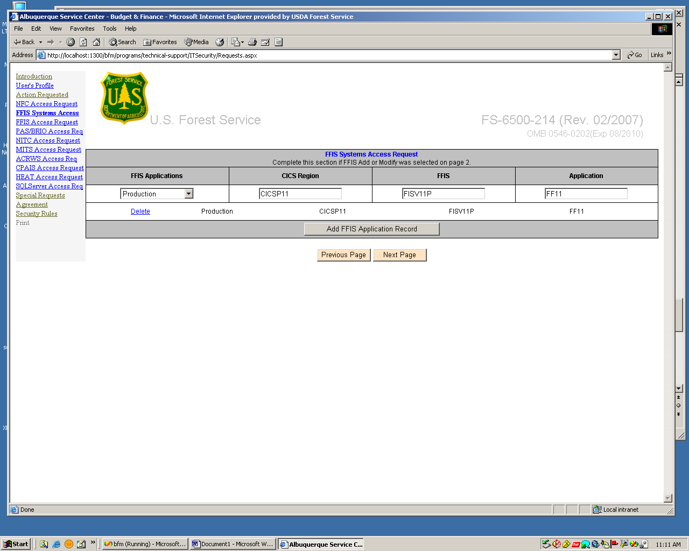Delete the Production CICSP11 record

140,211
